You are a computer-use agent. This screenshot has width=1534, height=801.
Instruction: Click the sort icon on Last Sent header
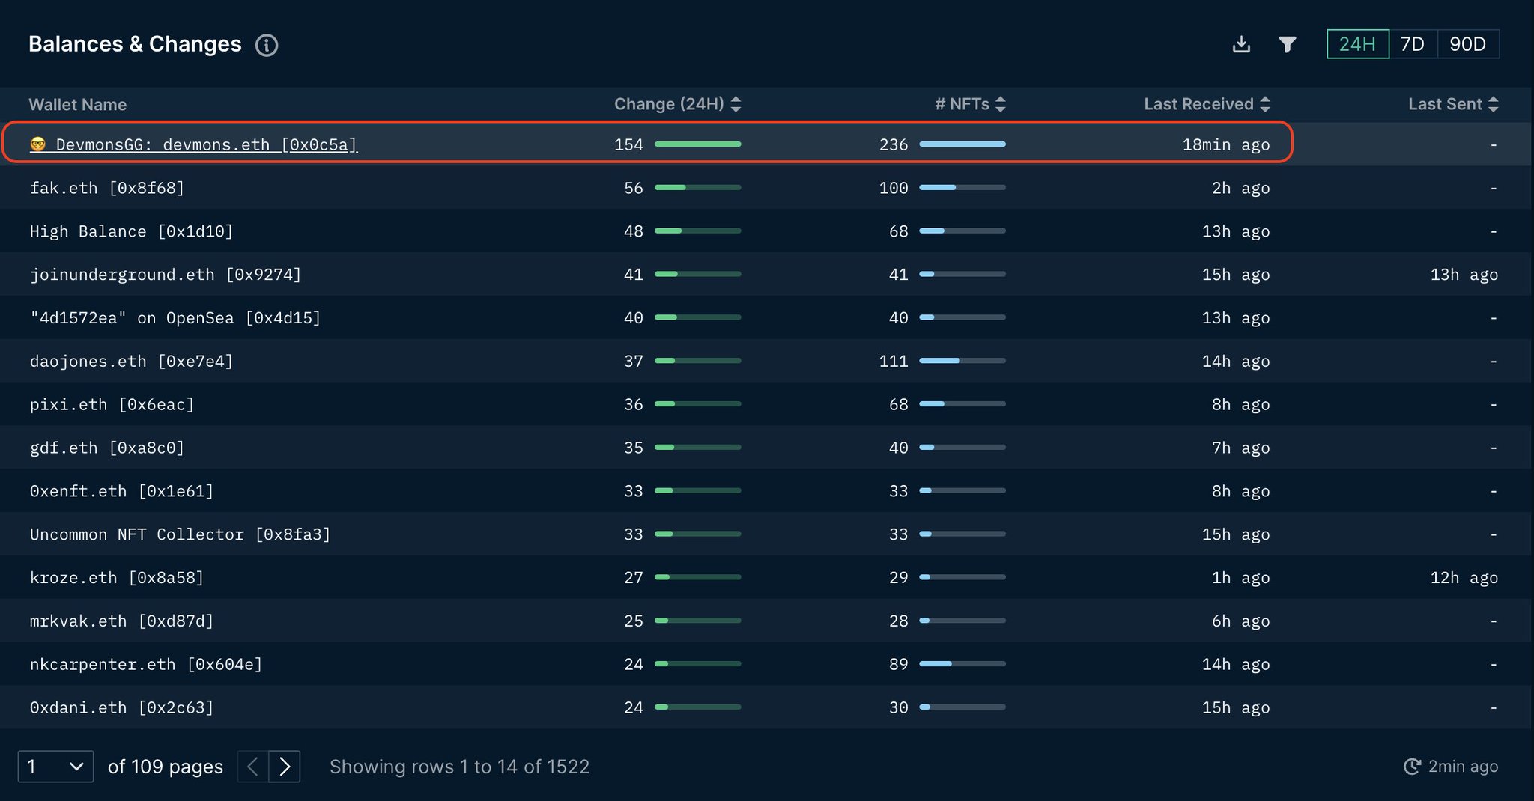click(1494, 104)
